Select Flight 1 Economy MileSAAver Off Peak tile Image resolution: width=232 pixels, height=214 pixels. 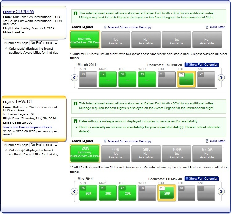coord(85,40)
